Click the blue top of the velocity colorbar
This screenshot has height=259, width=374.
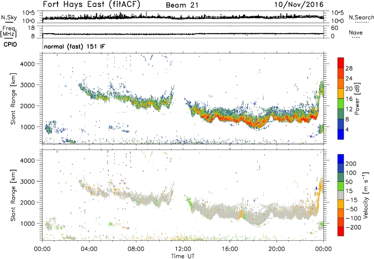(x=341, y=159)
